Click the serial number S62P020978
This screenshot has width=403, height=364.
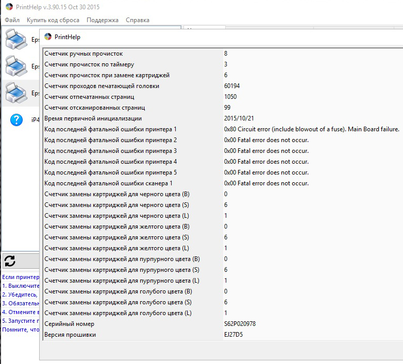(x=240, y=323)
